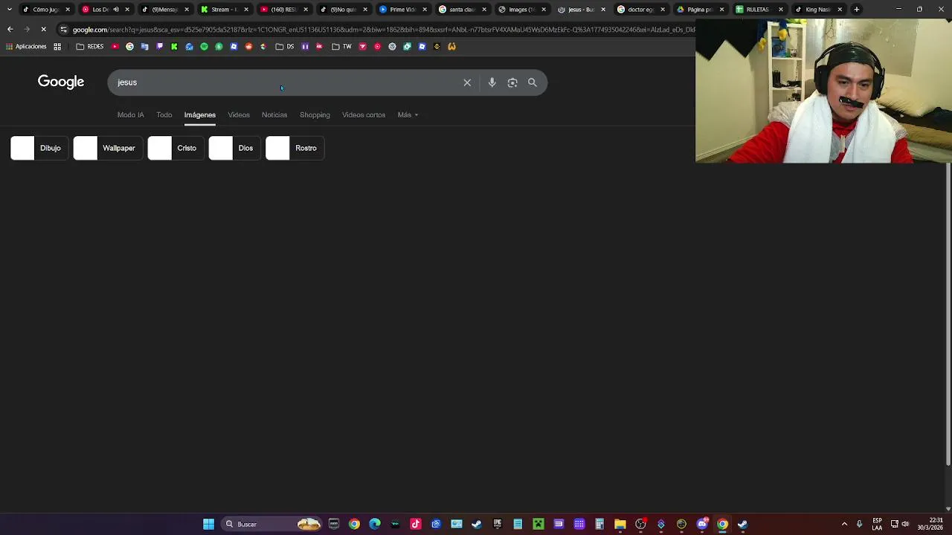Screen dimensions: 952x535
Task: Go to Google home via logo
Action: tap(61, 82)
